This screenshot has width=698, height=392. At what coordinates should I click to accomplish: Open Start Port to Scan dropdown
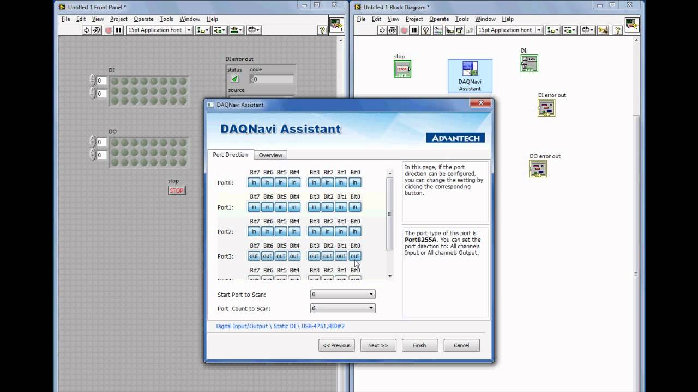(342, 294)
